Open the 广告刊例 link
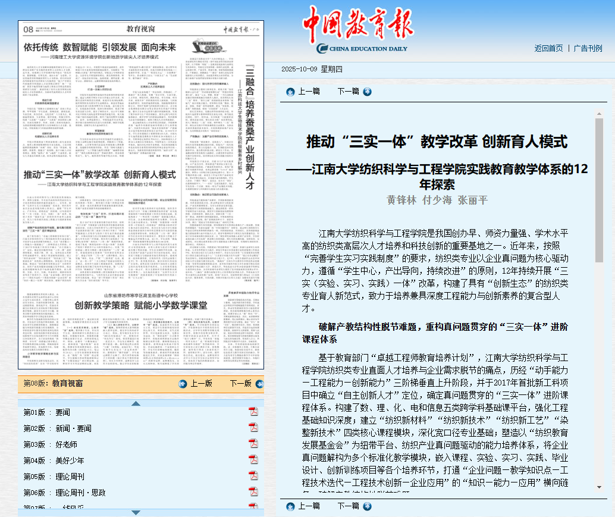 pos(588,48)
